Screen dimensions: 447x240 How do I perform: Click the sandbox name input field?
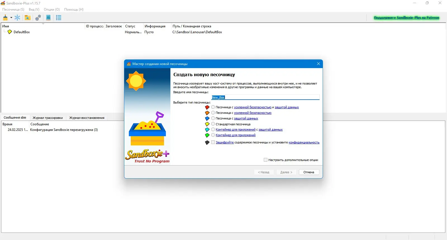point(265,97)
